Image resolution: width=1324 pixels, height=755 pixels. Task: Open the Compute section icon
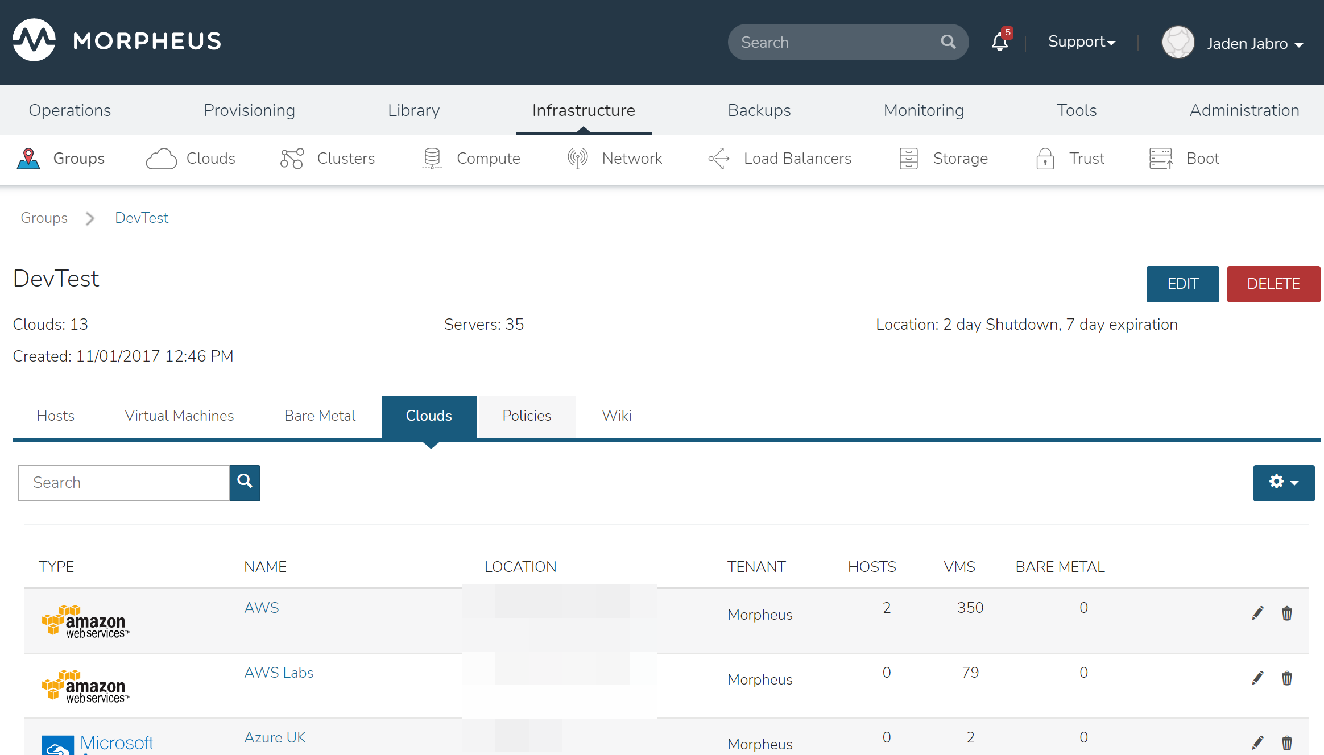432,159
